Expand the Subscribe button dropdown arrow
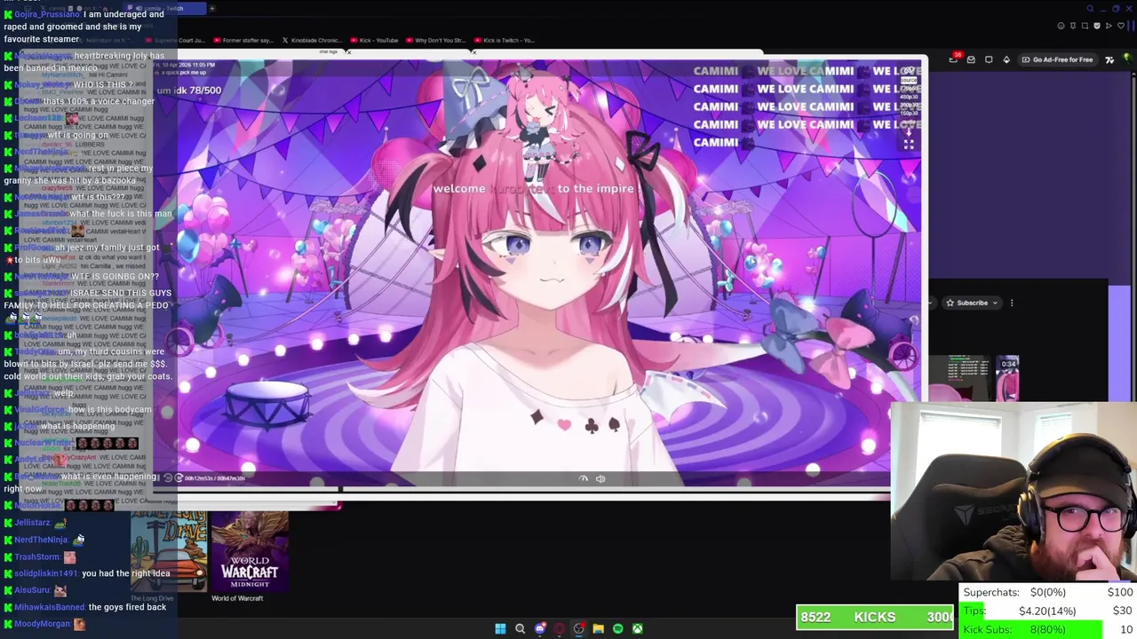The height and width of the screenshot is (639, 1137). [x=995, y=303]
